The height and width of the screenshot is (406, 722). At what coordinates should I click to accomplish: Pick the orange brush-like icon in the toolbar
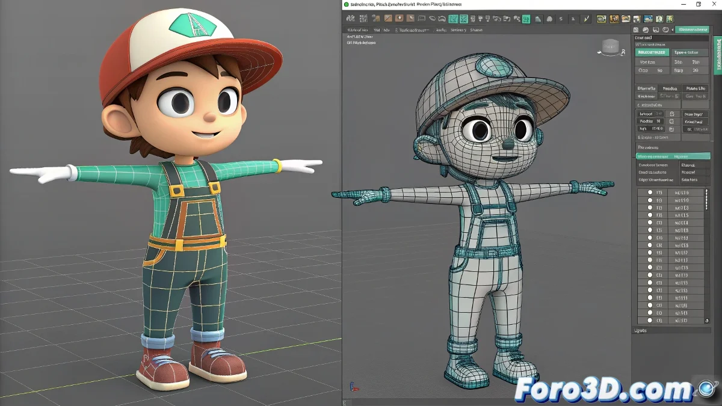point(389,18)
